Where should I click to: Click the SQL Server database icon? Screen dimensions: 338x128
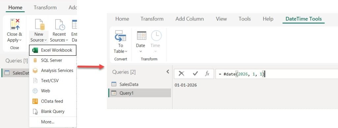(x=35, y=60)
